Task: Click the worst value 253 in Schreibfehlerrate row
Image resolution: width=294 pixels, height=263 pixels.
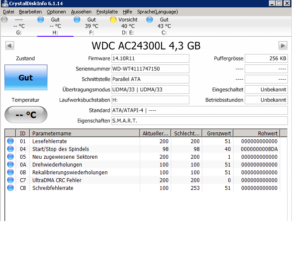Action: coord(195,188)
